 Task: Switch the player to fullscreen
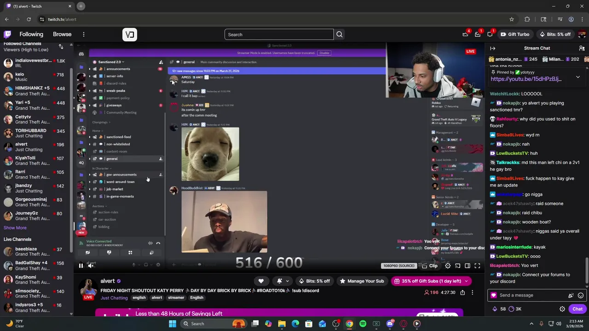coord(477,266)
